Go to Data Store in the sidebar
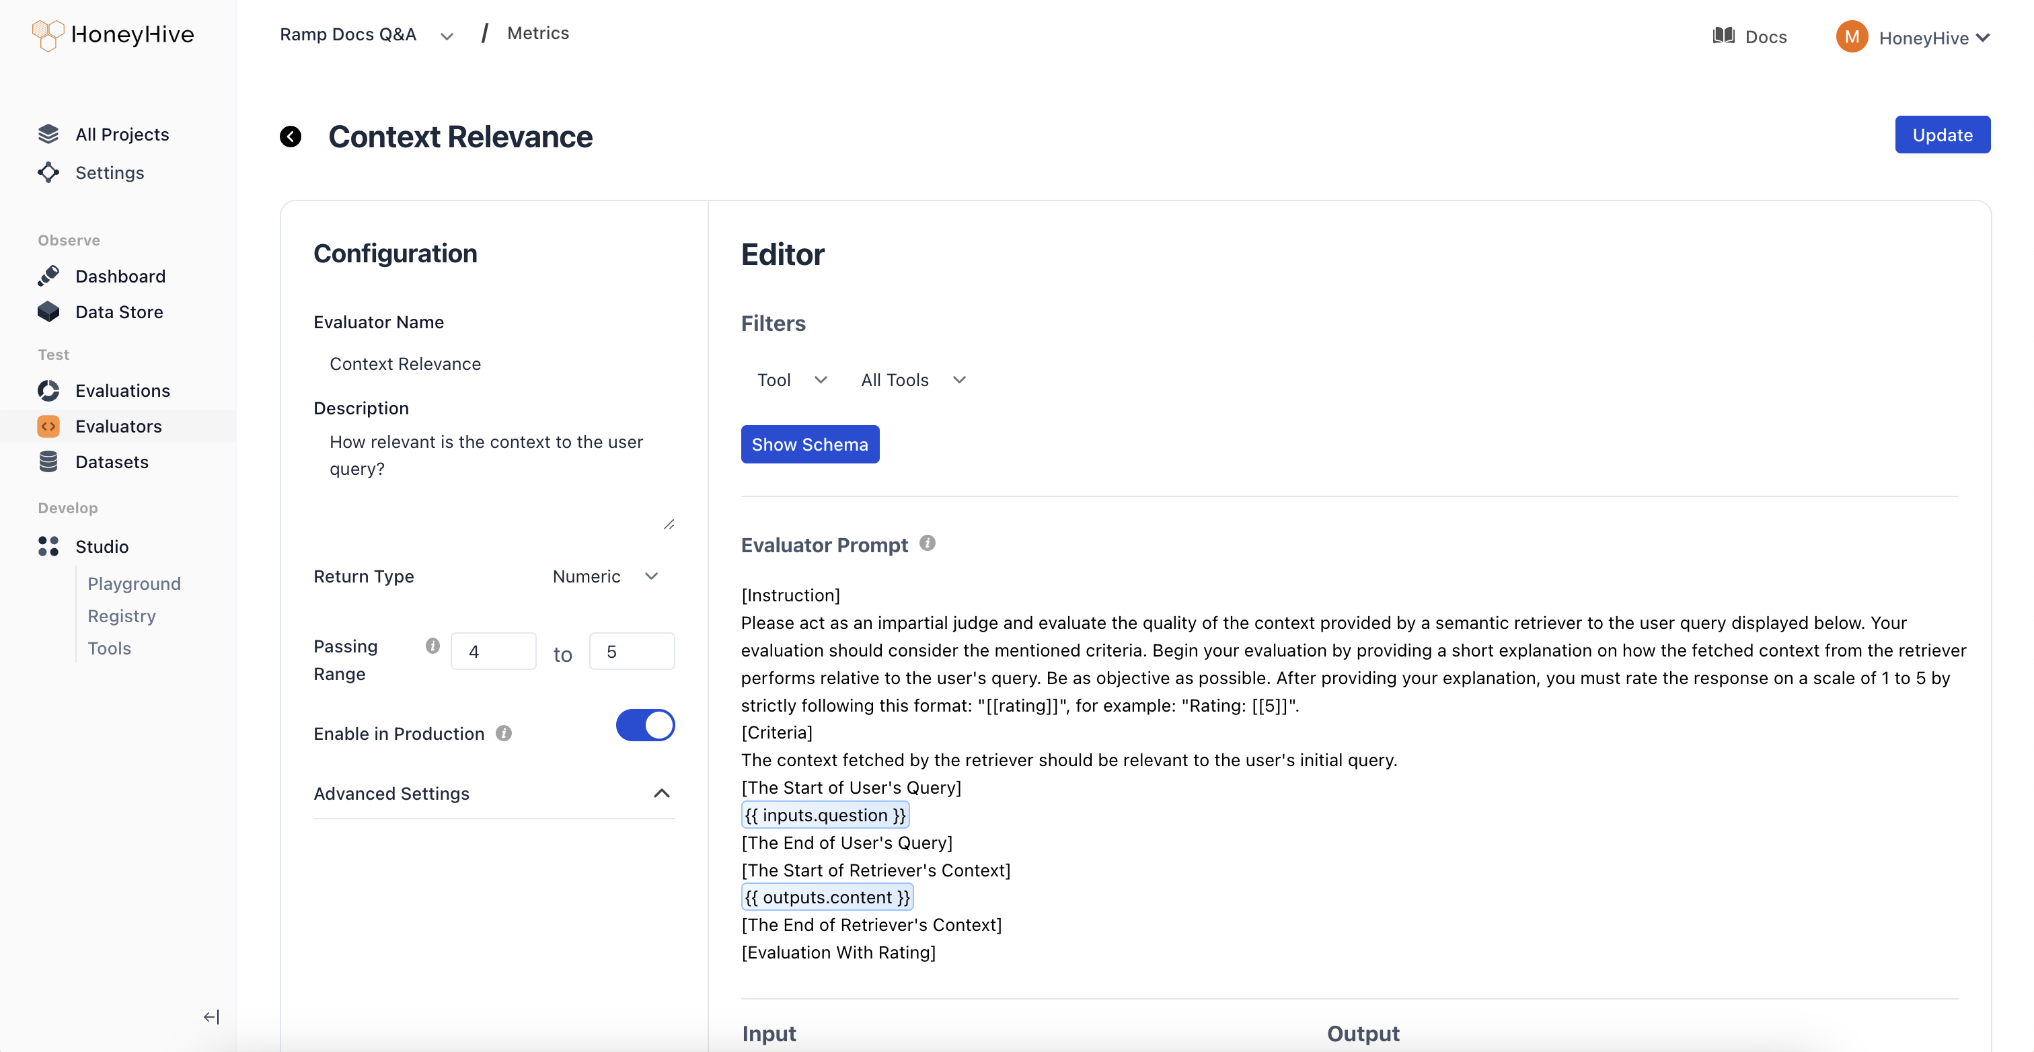The image size is (2034, 1052). click(x=119, y=311)
